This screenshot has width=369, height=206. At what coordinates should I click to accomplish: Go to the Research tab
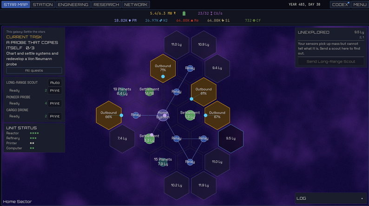point(106,5)
